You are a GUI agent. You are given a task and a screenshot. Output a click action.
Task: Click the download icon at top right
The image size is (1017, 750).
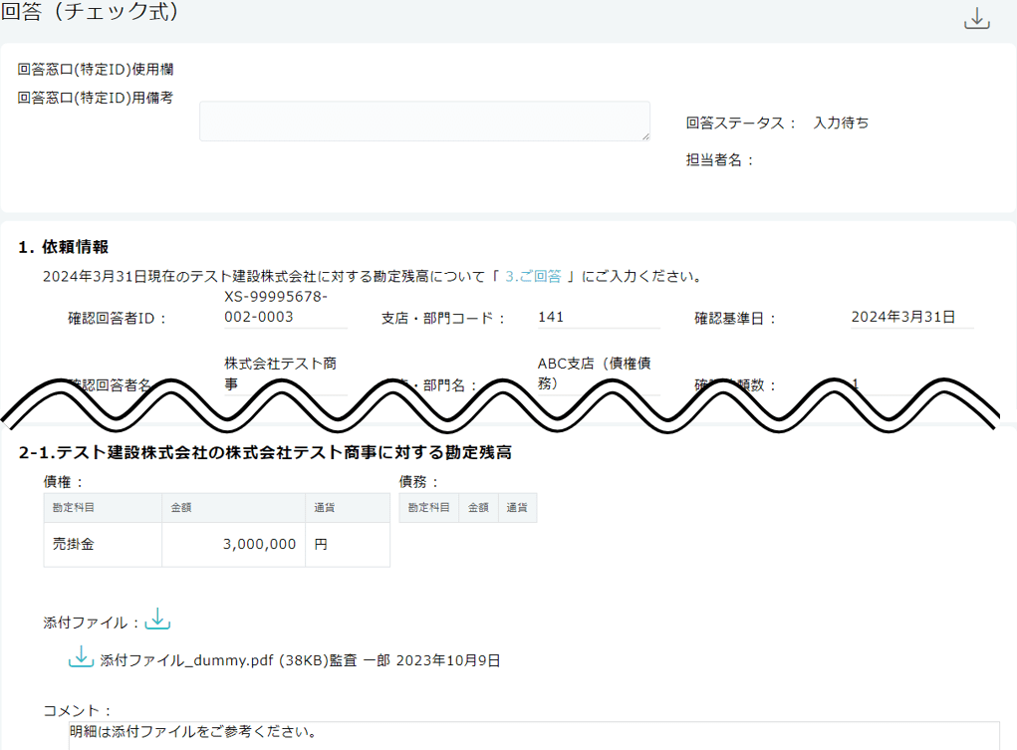pos(977,18)
